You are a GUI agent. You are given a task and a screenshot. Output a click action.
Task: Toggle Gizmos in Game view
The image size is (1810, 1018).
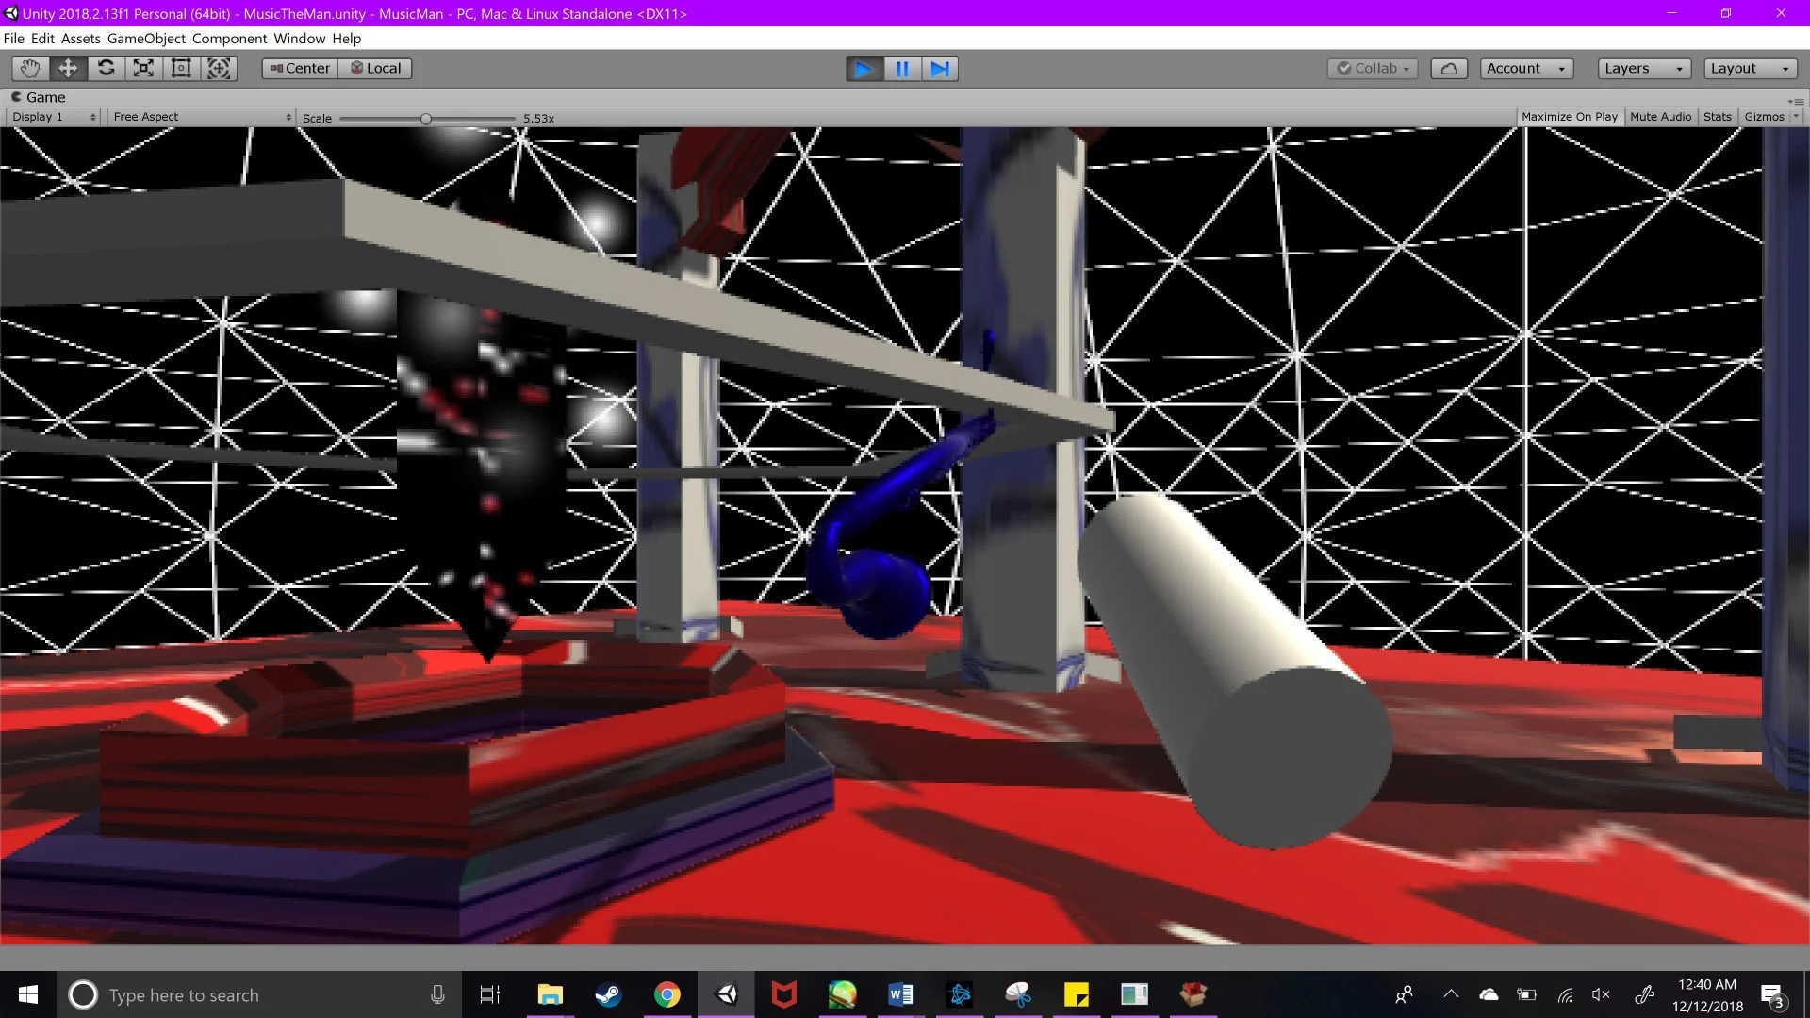coord(1764,117)
